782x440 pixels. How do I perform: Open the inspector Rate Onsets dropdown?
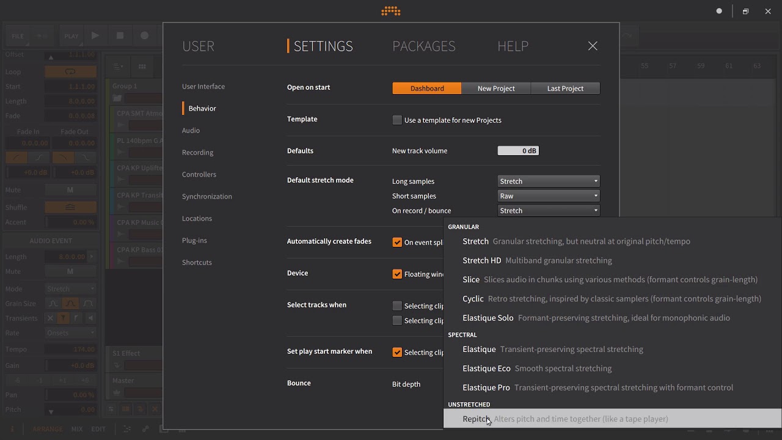tap(71, 333)
